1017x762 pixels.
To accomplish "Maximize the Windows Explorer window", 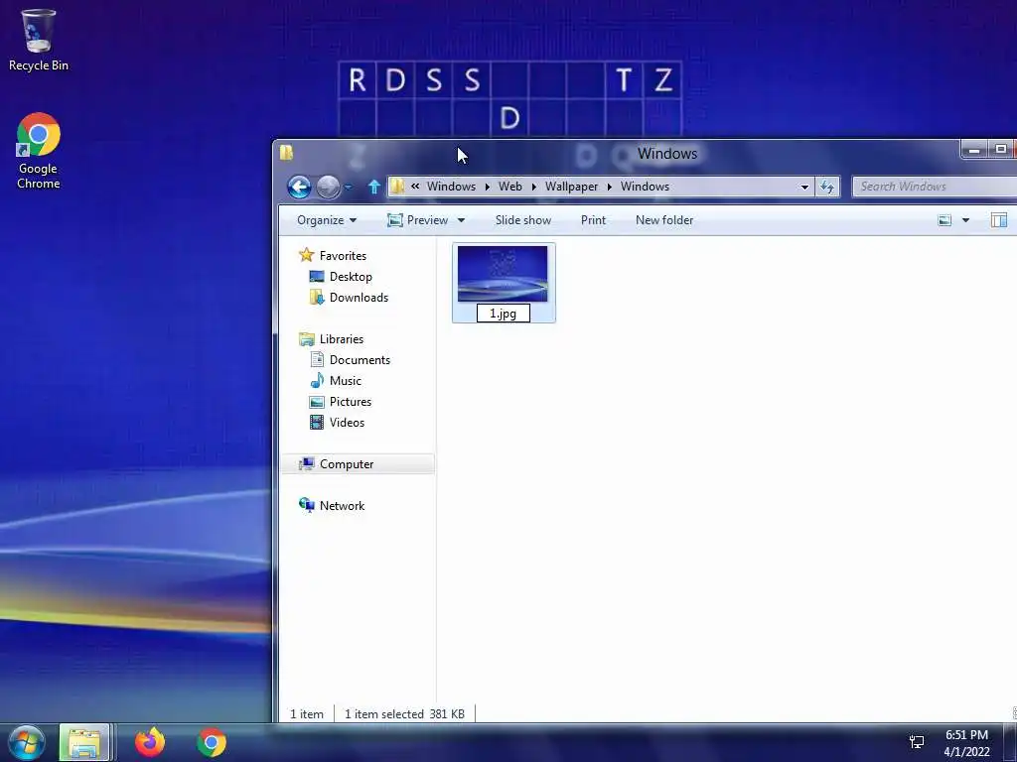I will pyautogui.click(x=1001, y=150).
